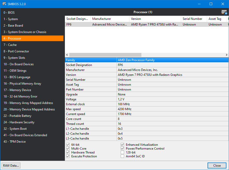Open 3 - System Enclosure or Chassis
This screenshot has height=170, width=229.
coord(33,32)
